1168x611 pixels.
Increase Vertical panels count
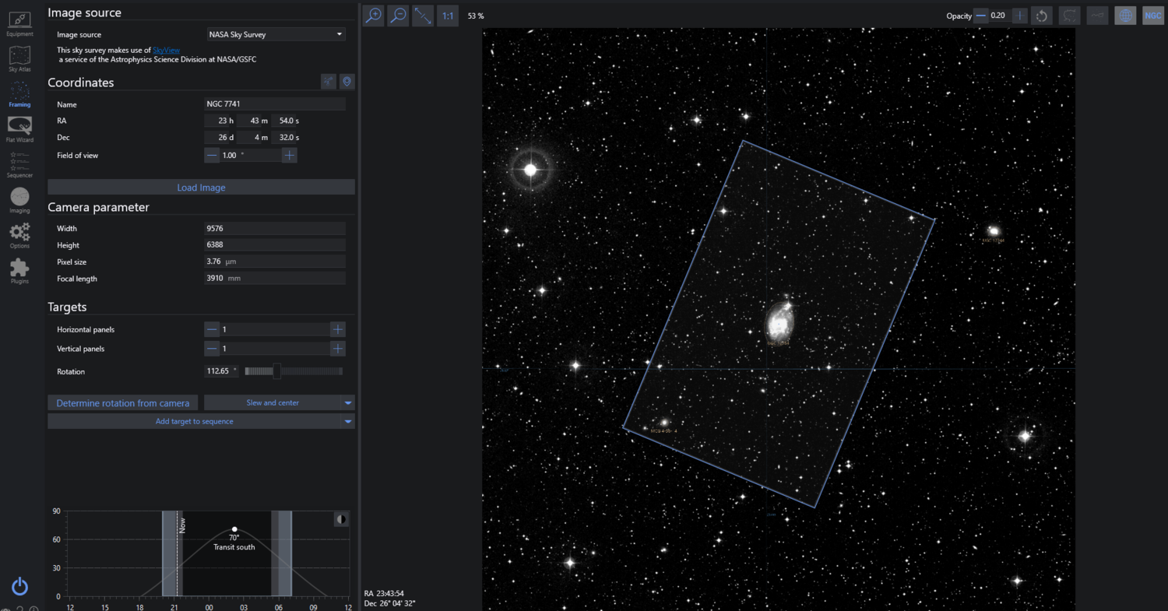point(338,349)
